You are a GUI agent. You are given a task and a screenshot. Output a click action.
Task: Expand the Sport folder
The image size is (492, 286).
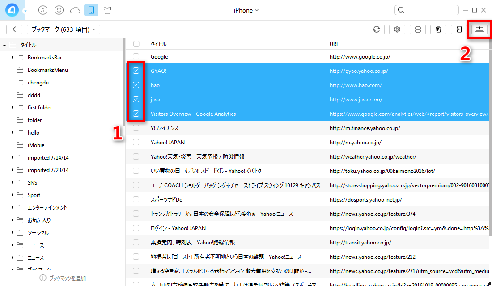click(x=12, y=195)
